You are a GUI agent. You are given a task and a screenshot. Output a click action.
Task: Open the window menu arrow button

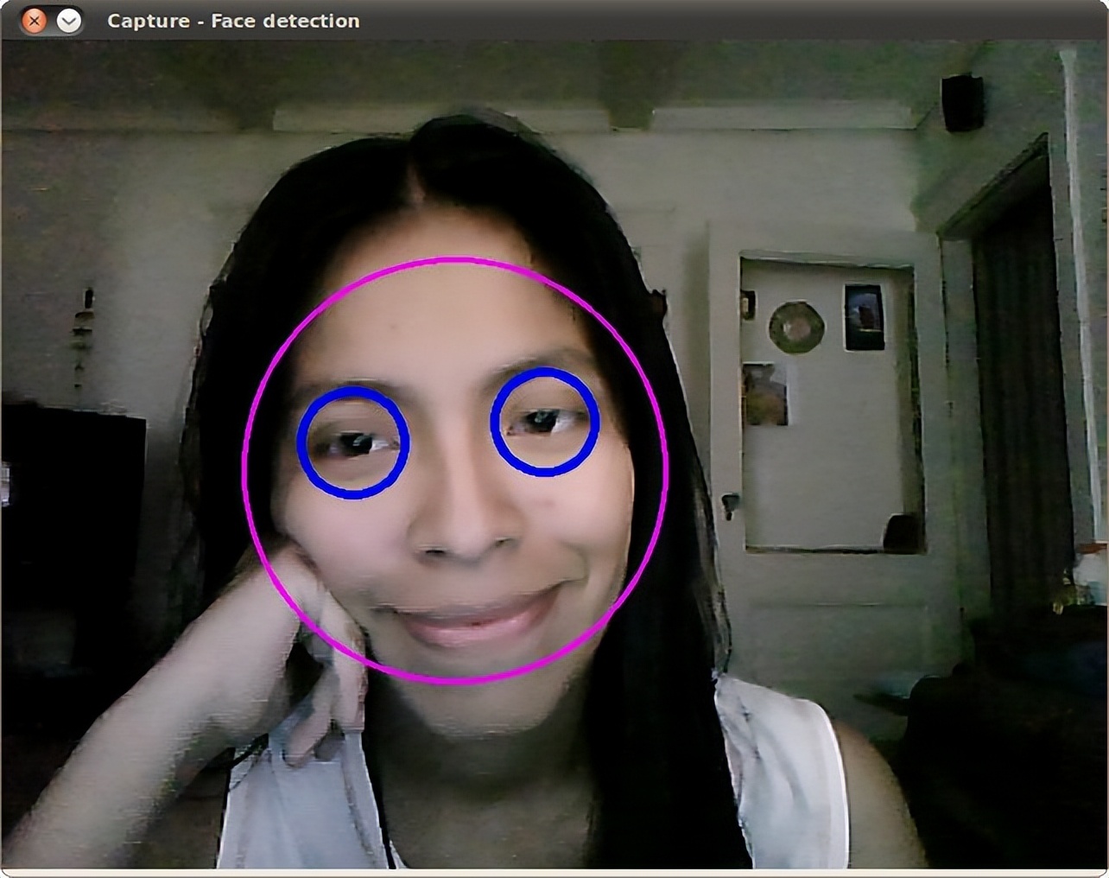pos(69,21)
